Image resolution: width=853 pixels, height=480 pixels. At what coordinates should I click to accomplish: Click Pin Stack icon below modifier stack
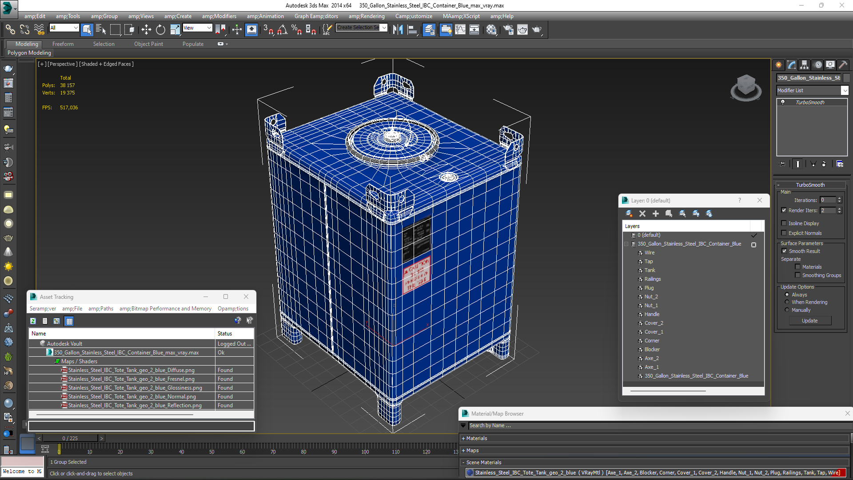click(782, 164)
